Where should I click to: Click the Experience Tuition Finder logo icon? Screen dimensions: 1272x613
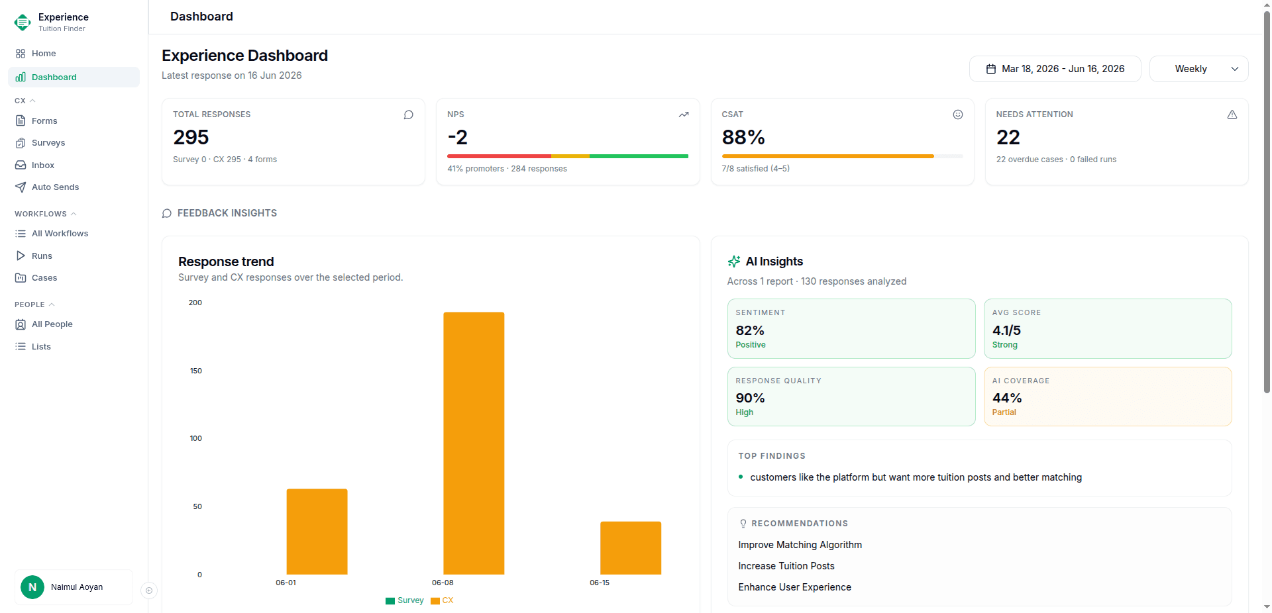tap(23, 23)
